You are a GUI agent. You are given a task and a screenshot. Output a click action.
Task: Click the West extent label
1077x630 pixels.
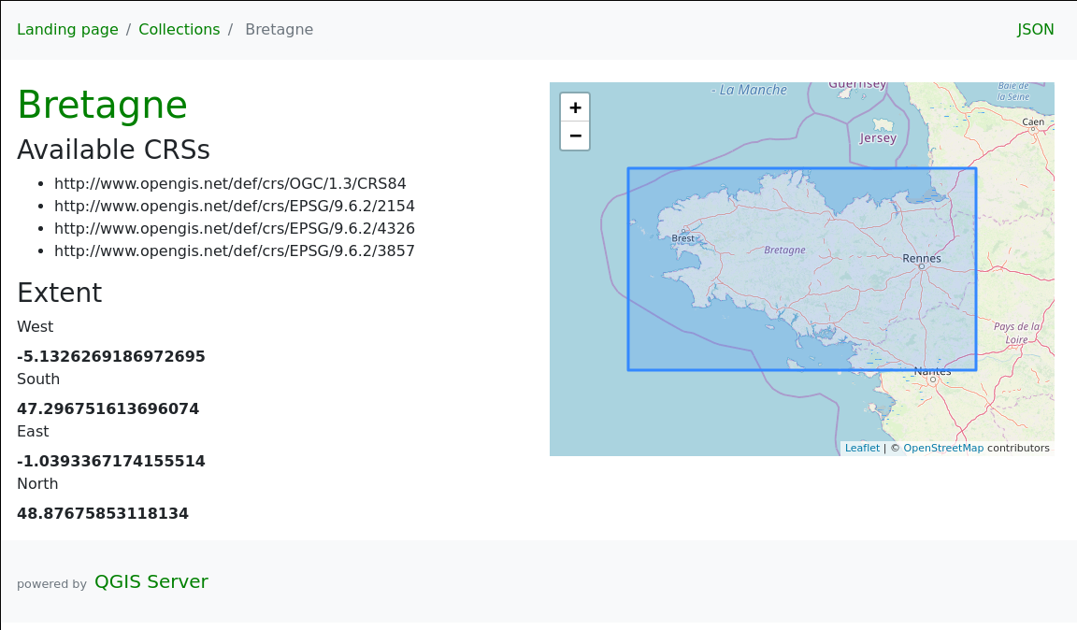(x=35, y=327)
